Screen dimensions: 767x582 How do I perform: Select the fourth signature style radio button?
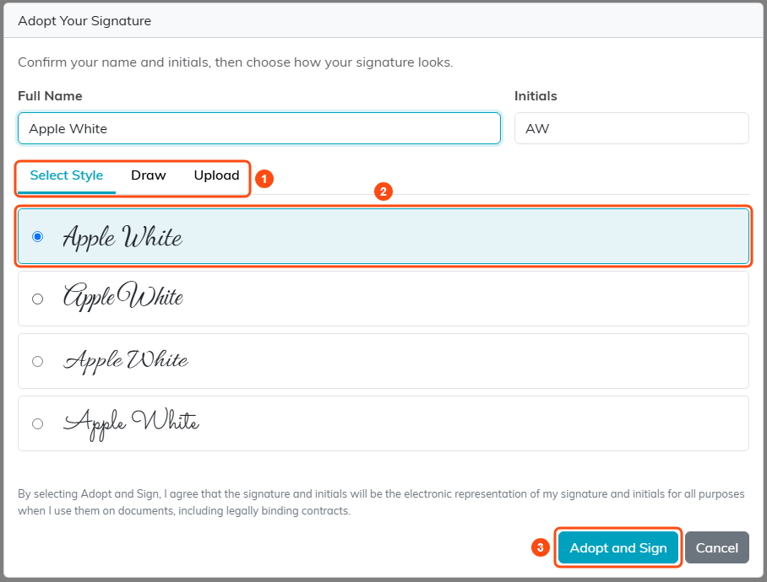pos(38,423)
